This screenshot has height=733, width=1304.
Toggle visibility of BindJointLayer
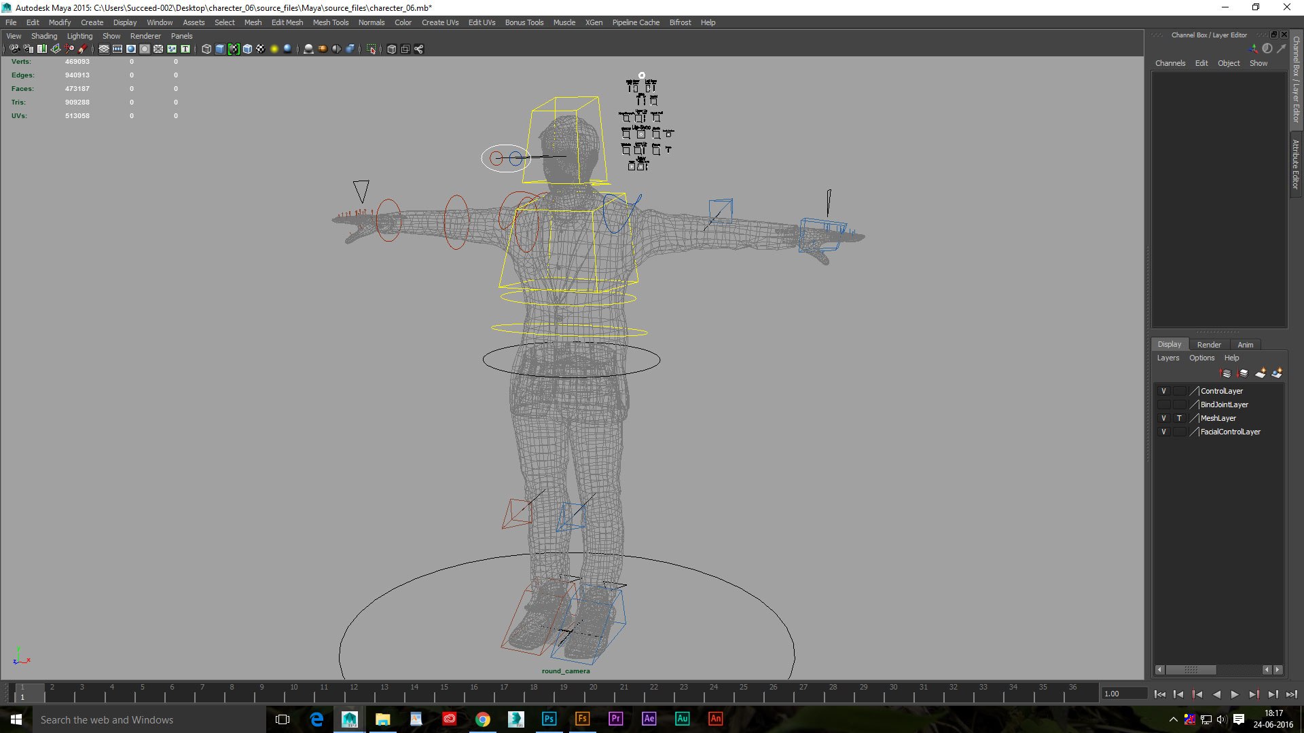pos(1163,405)
